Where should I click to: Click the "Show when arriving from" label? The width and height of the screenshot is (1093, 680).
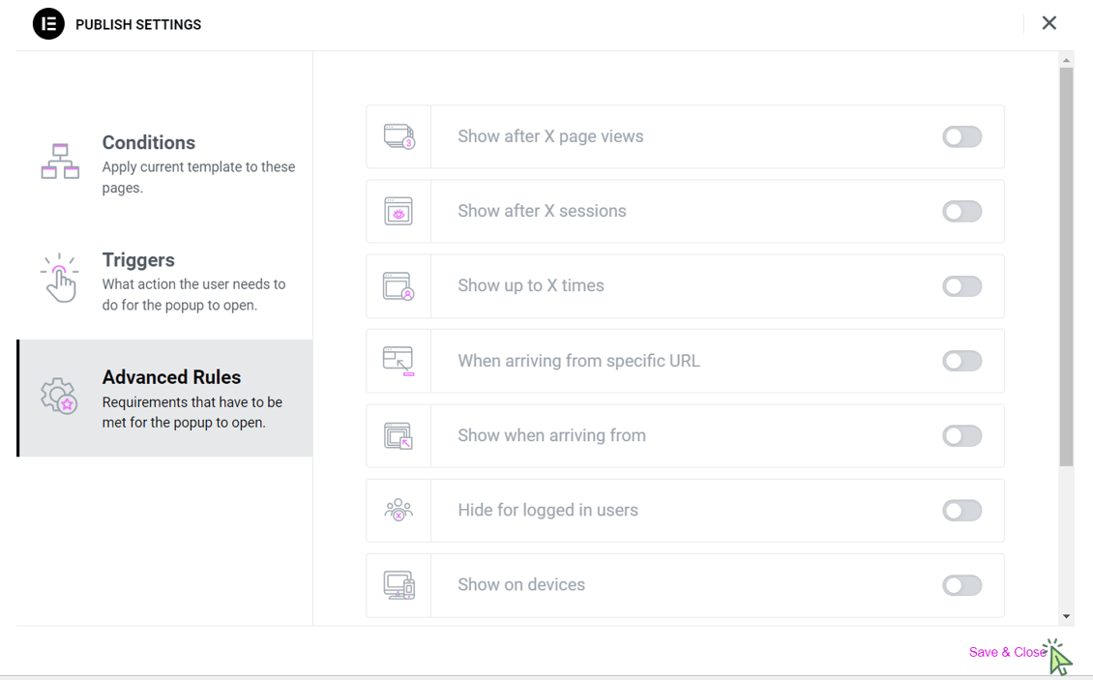tap(551, 436)
